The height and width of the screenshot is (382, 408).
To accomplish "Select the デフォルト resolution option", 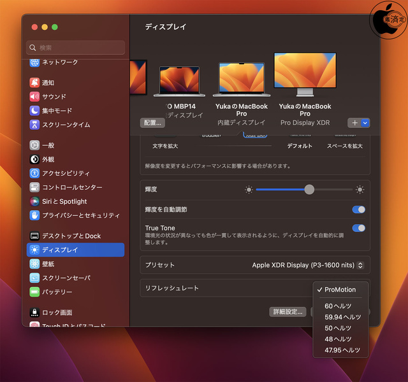I will pyautogui.click(x=300, y=146).
